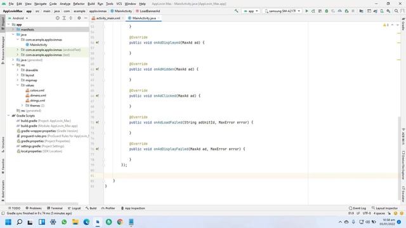Screen dimensions: 406x228
Task: Open the Logcat tool window
Action: 74,208
